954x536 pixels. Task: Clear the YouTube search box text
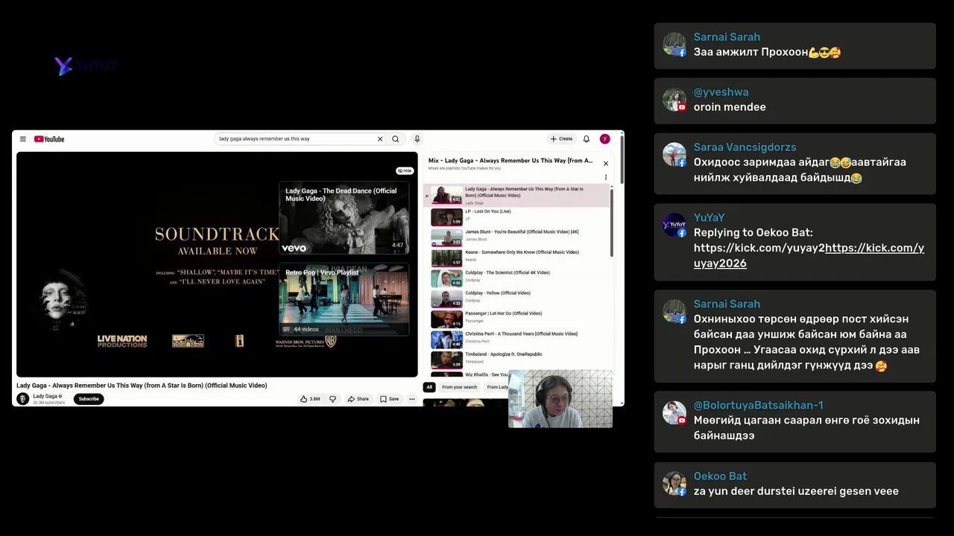(379, 138)
